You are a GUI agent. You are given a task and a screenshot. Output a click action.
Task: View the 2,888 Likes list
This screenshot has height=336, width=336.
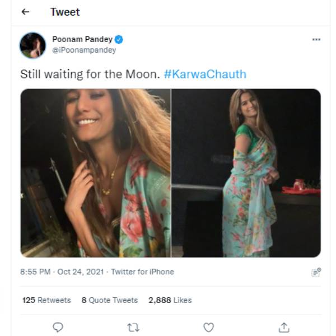170,300
